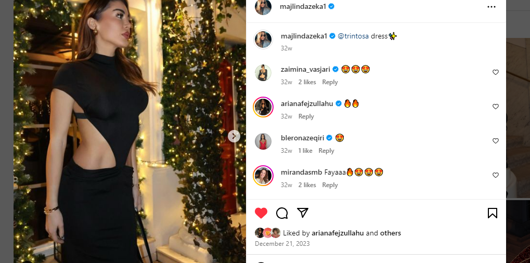Save the post with the bookmark icon
Screen dimensions: 530x263
(x=492, y=213)
